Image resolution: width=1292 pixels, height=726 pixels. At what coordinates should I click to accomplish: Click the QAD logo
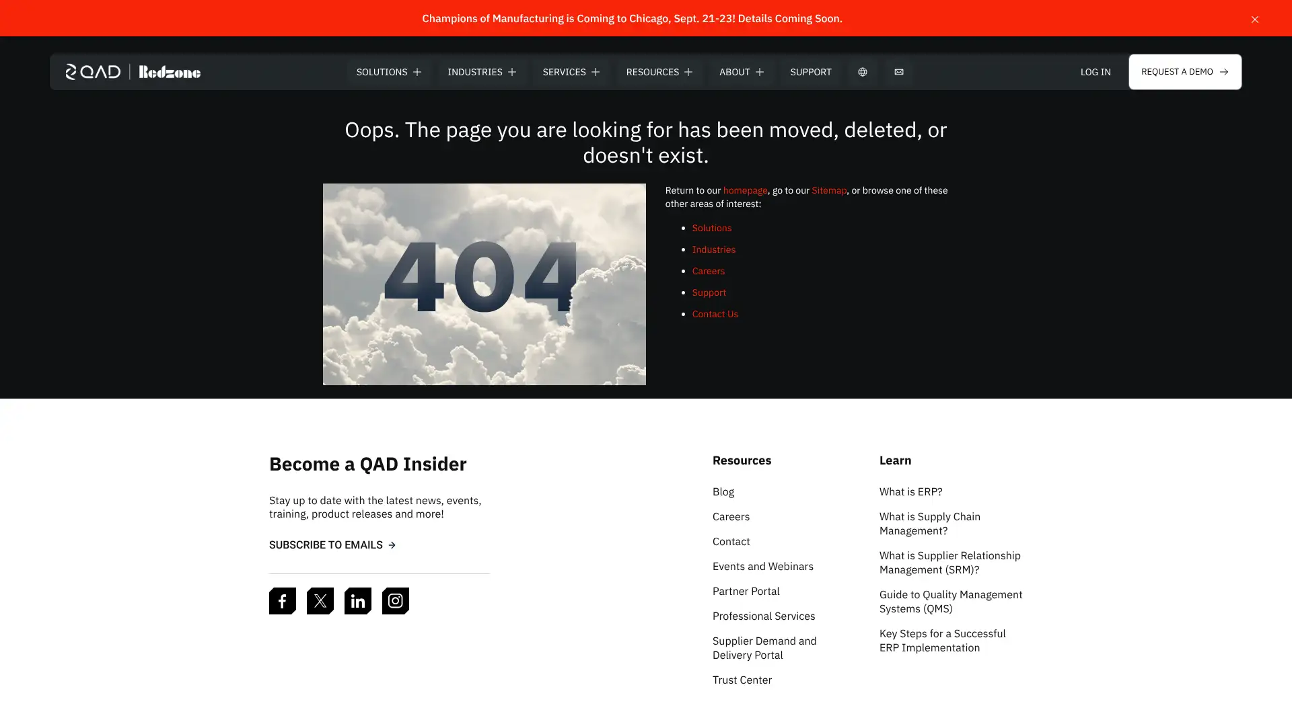[x=93, y=72]
